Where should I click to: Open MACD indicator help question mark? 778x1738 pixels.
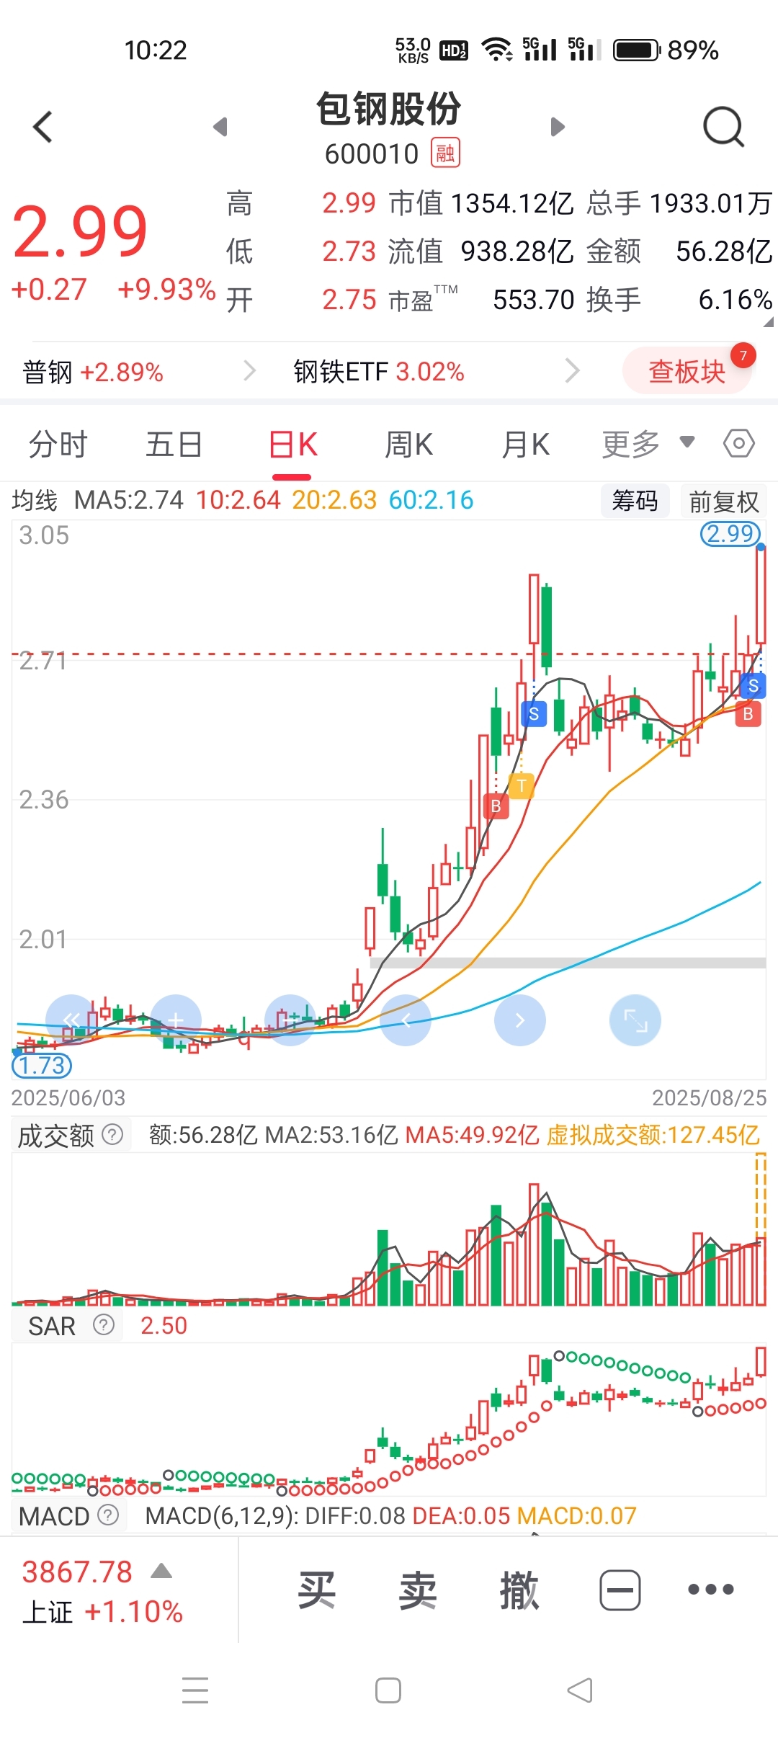point(108,1515)
